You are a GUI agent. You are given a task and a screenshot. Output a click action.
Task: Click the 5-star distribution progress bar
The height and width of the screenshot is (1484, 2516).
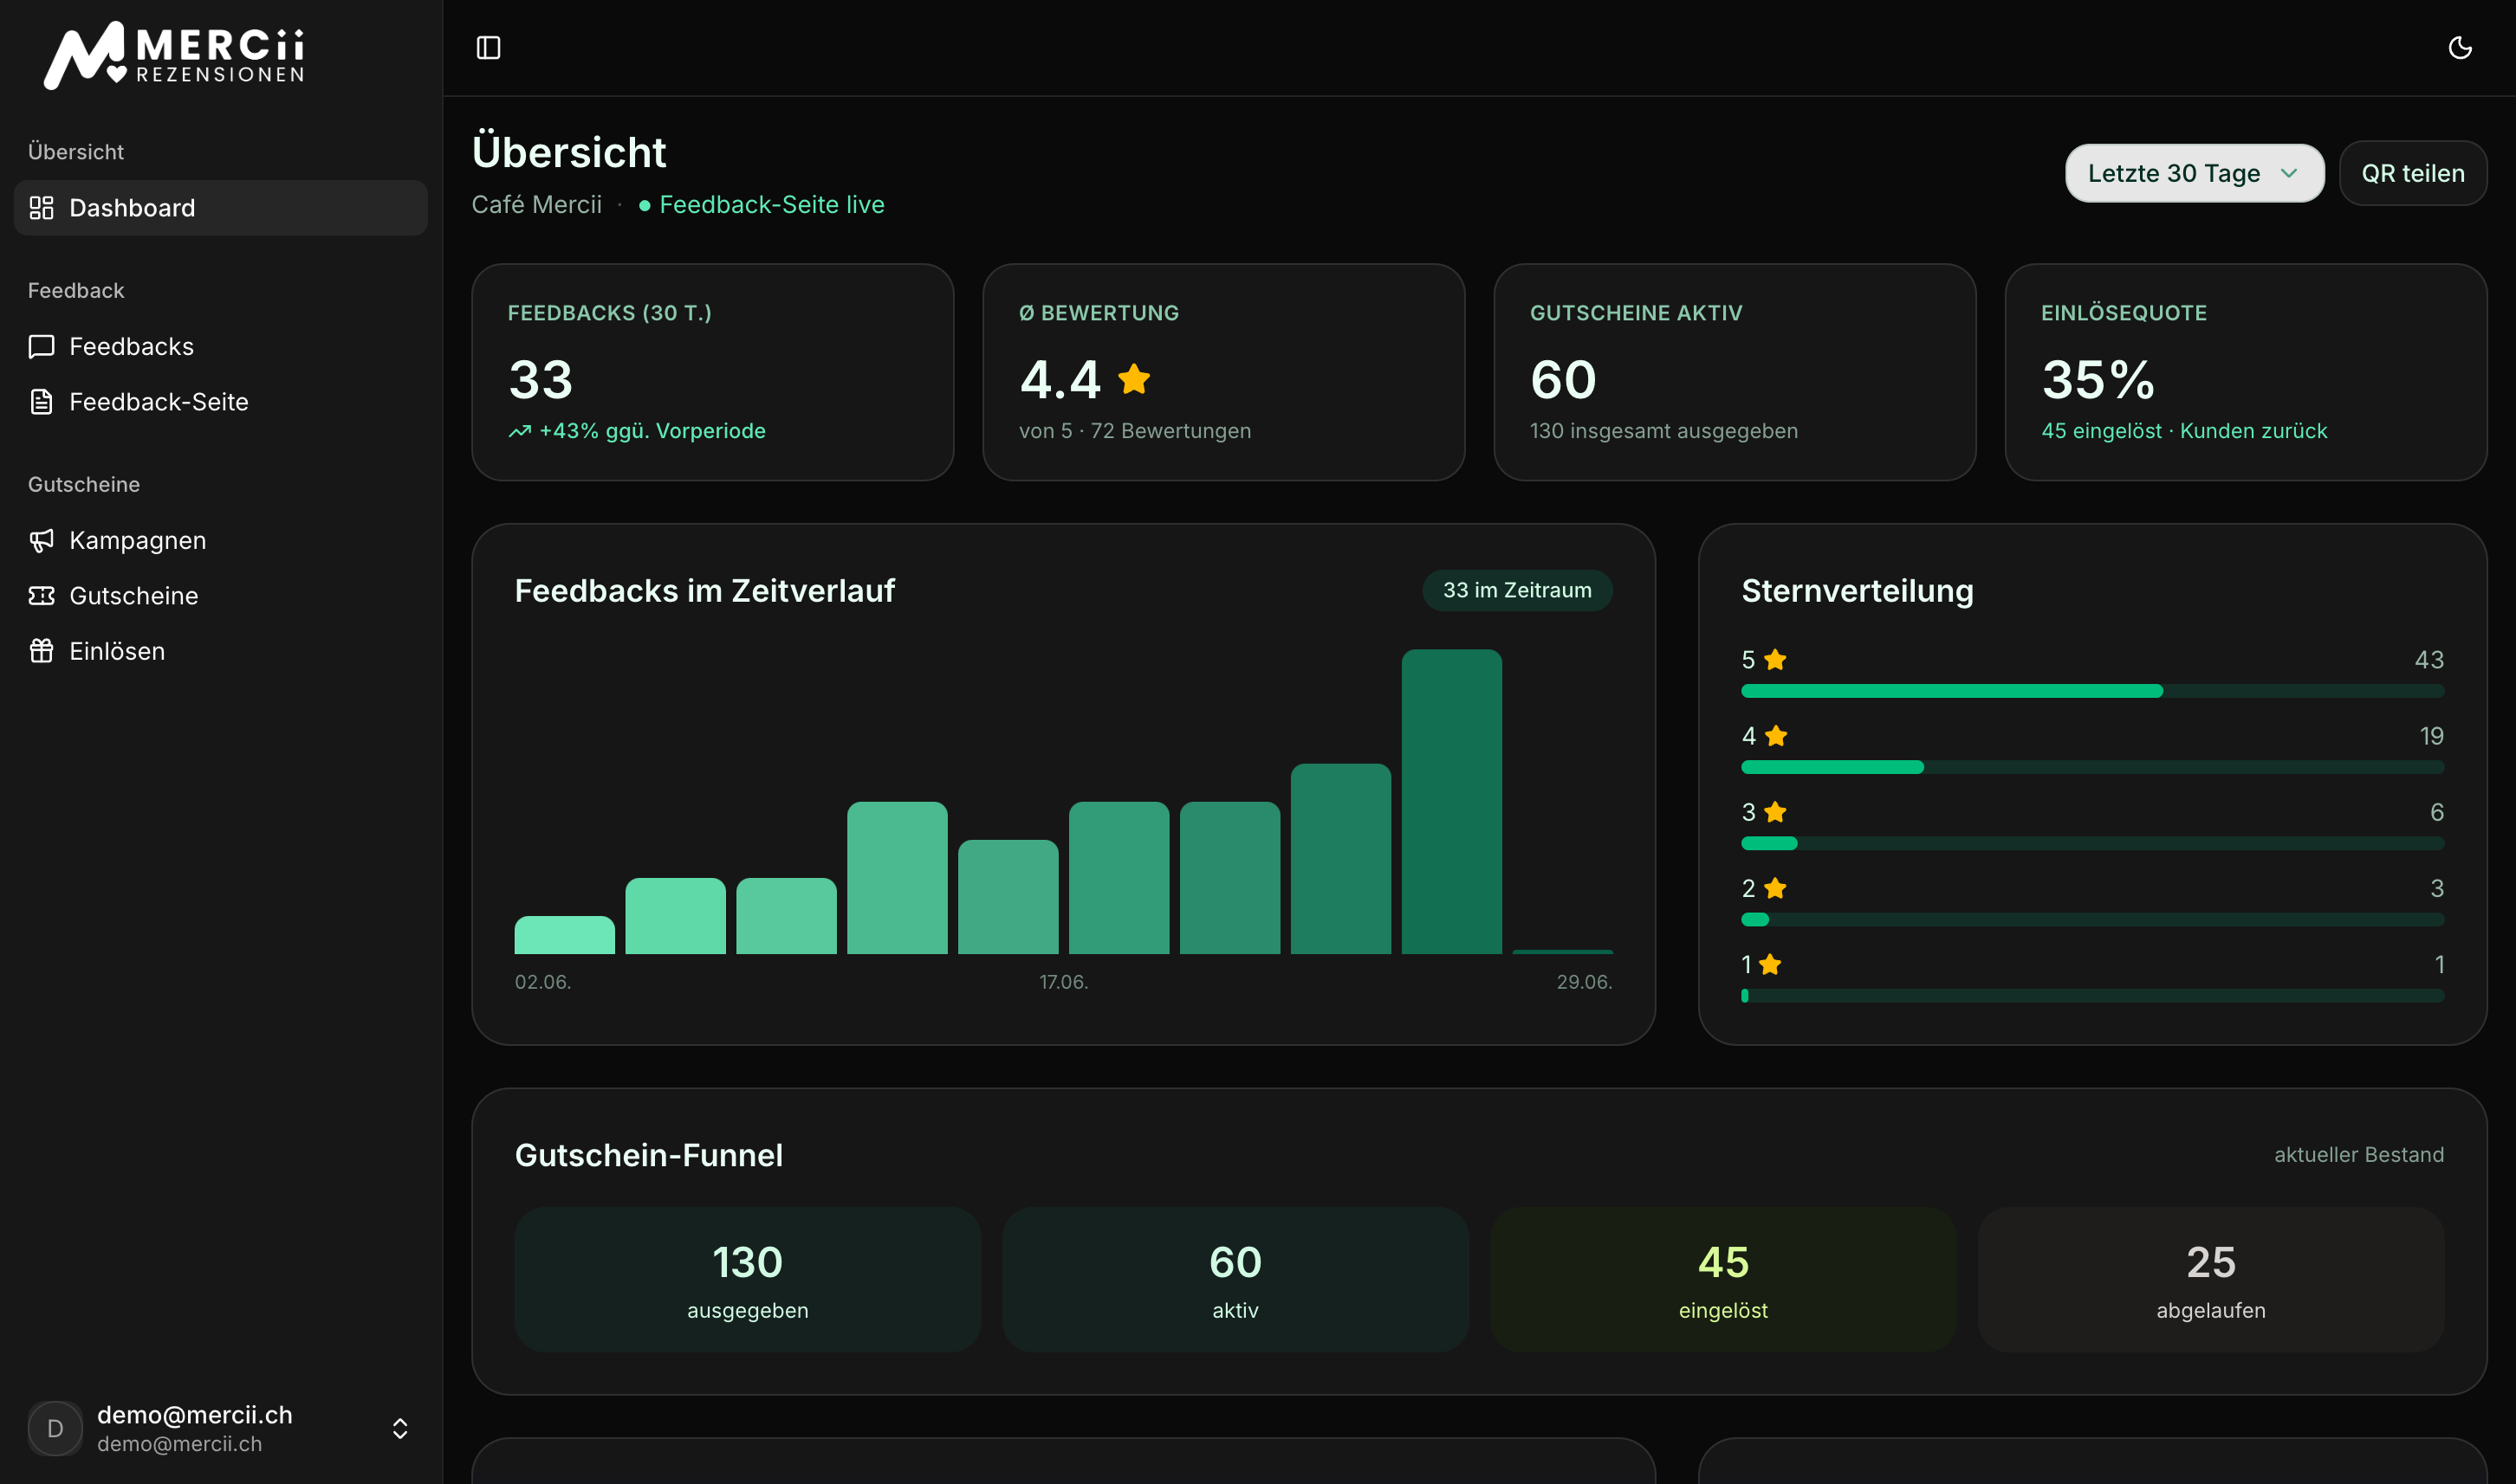click(2091, 691)
